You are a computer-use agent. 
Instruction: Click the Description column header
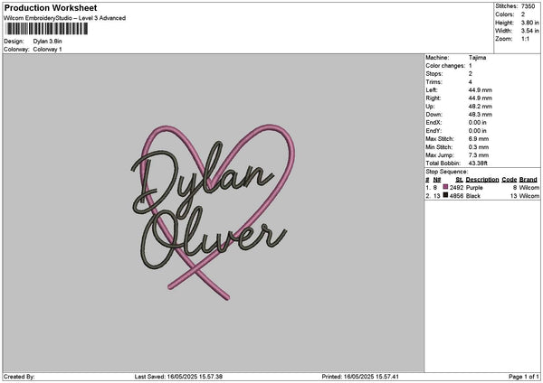(x=482, y=180)
